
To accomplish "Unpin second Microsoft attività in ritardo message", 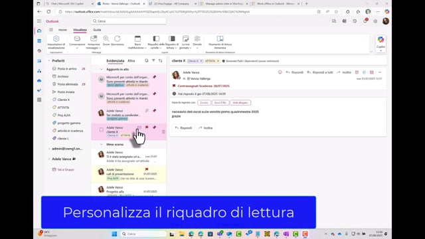I will tap(155, 94).
